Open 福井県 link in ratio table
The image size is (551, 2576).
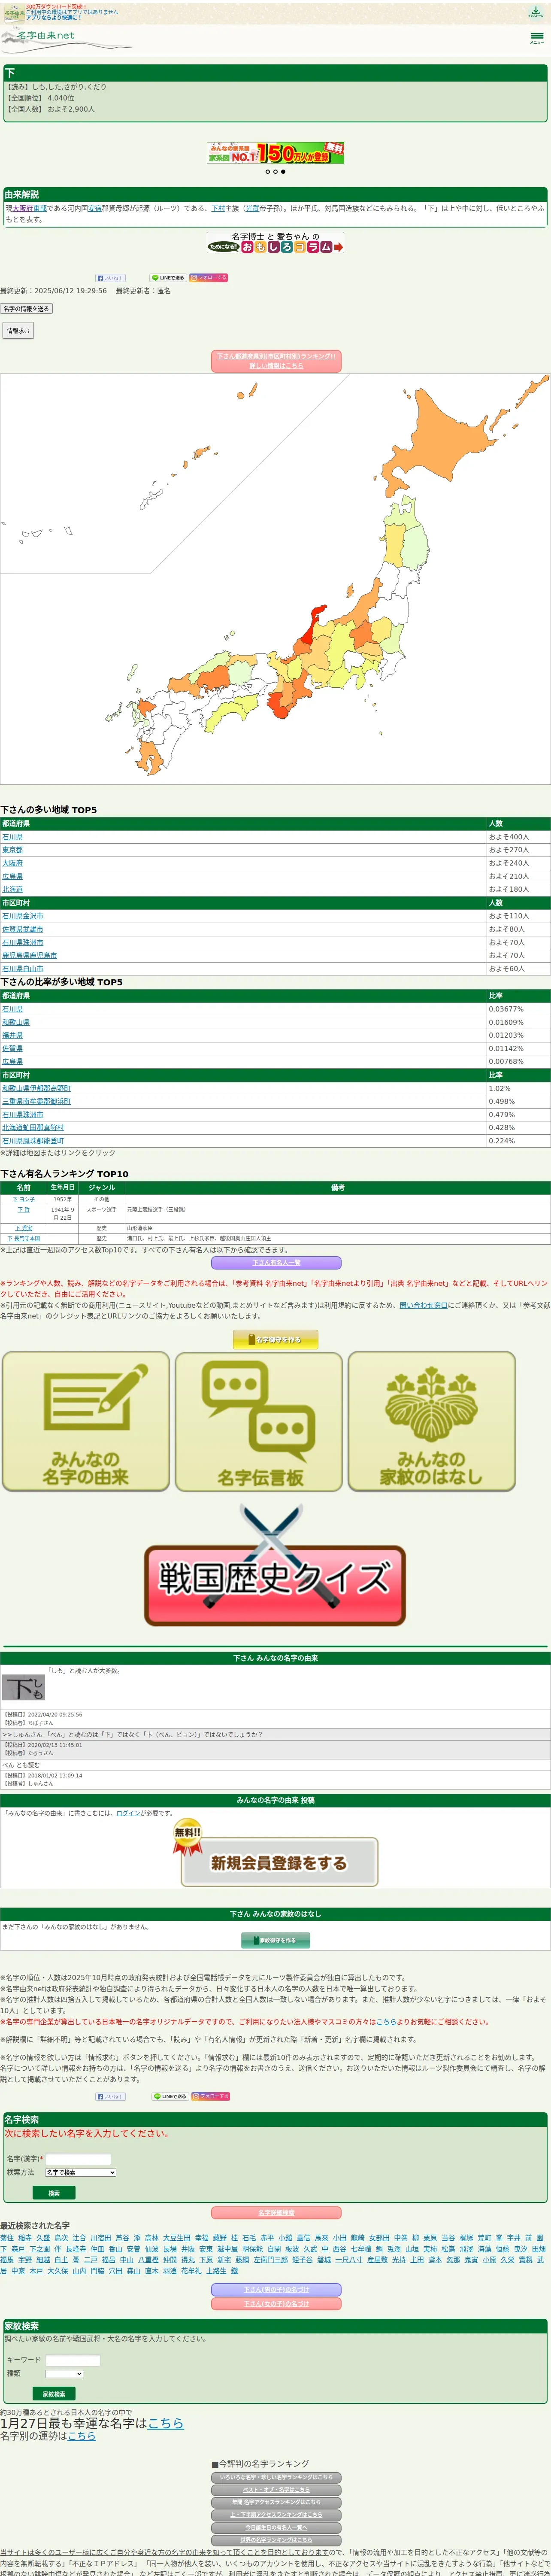12,1036
